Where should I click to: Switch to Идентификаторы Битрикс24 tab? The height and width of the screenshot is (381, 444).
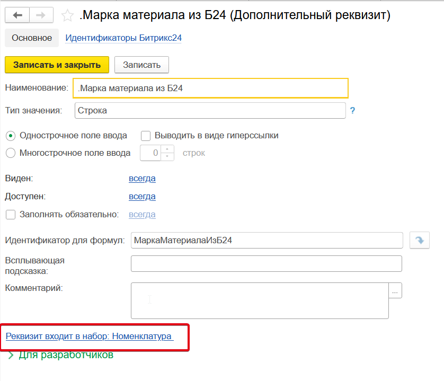123,38
